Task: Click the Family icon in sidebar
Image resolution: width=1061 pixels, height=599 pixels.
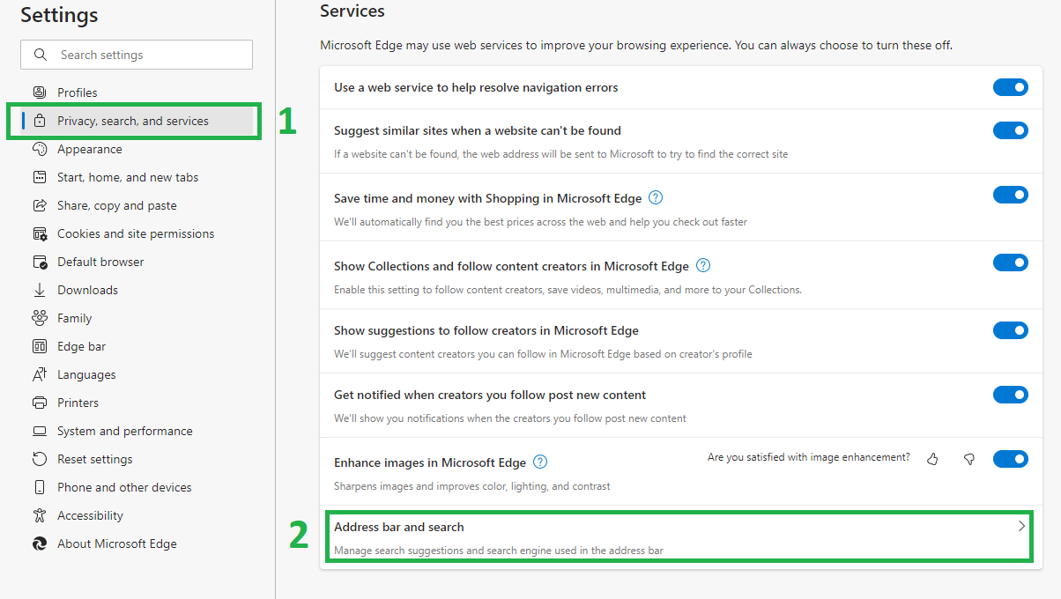Action: coord(40,318)
